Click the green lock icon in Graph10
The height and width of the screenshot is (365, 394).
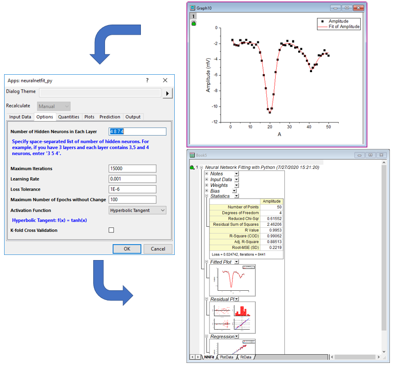tap(194, 24)
